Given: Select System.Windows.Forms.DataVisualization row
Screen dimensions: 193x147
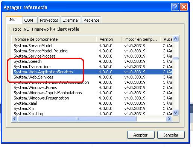Looking at the screenshot, I should coord(93,82).
